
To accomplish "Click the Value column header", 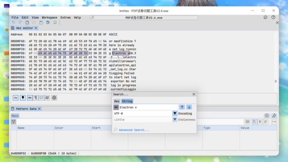I will [x=258, y=128].
